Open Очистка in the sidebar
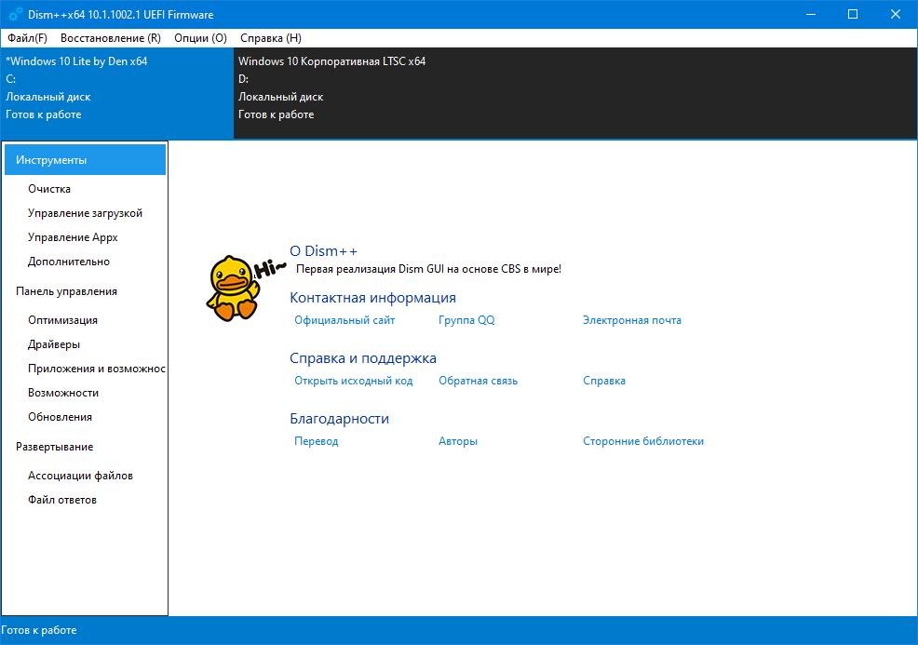Image resolution: width=918 pixels, height=645 pixels. pyautogui.click(x=49, y=189)
